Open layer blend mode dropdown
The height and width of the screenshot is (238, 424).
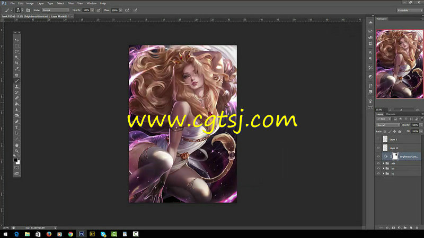coord(388,125)
